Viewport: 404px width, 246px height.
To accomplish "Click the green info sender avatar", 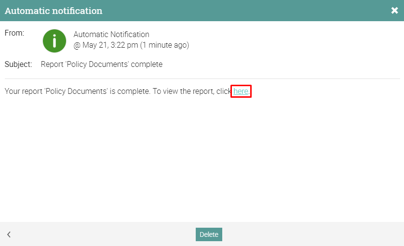I will [54, 41].
